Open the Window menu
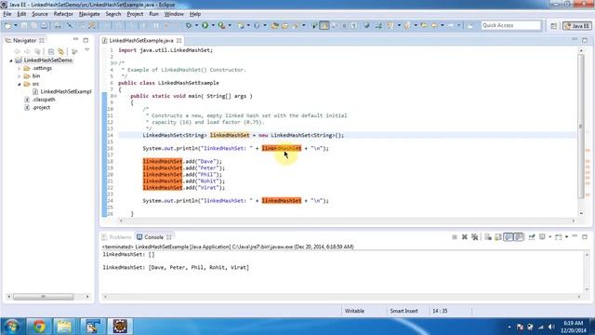This screenshot has height=335, width=595. coord(174,14)
